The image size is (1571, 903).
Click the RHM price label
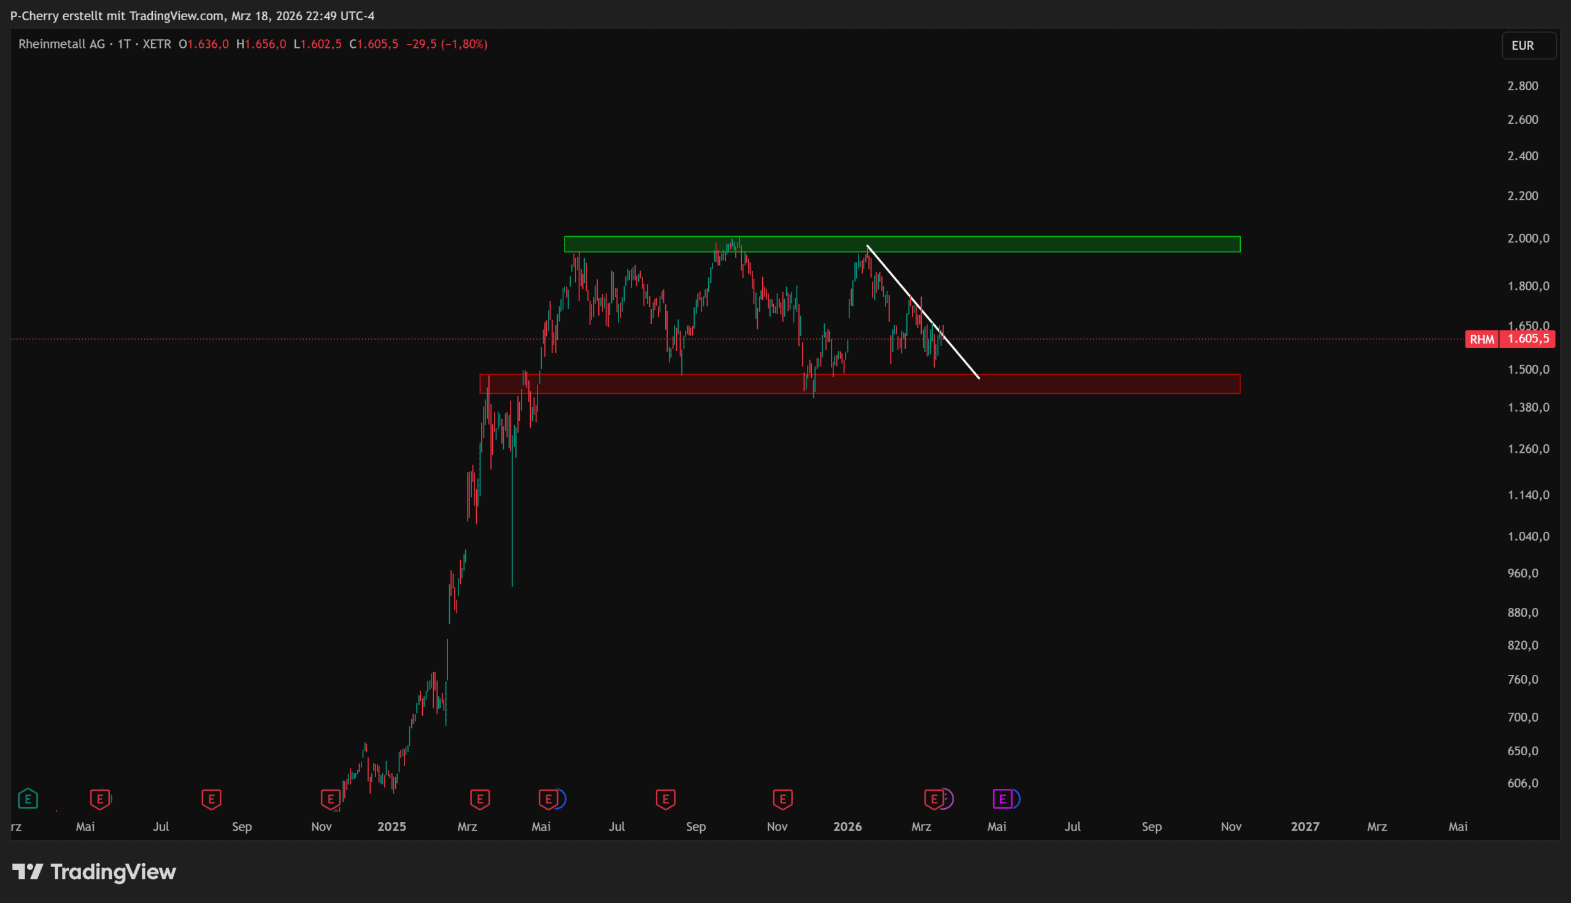[1481, 339]
